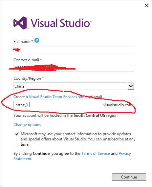Focus the Contact e-mail text field
The image size is (152, 187).
point(74,68)
